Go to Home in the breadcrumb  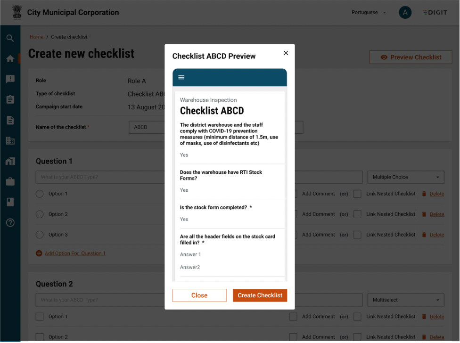coord(36,37)
